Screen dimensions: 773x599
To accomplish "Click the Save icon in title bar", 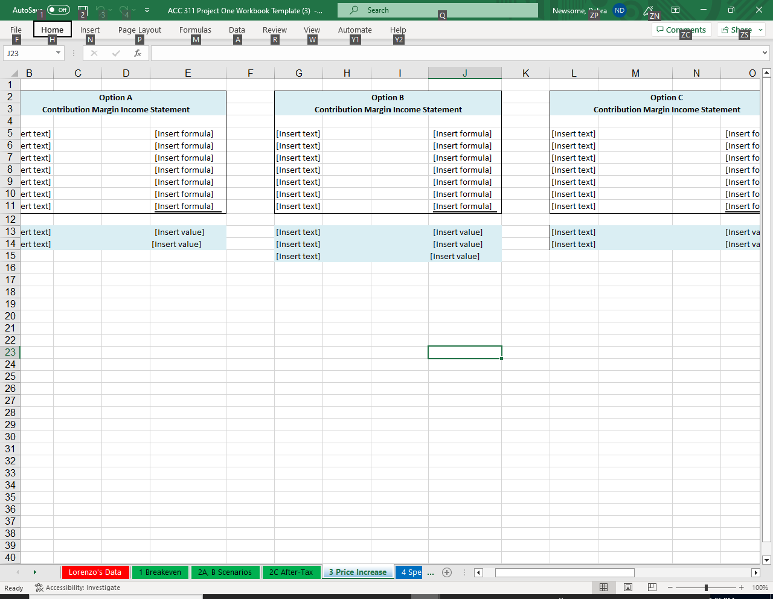I will [x=83, y=10].
